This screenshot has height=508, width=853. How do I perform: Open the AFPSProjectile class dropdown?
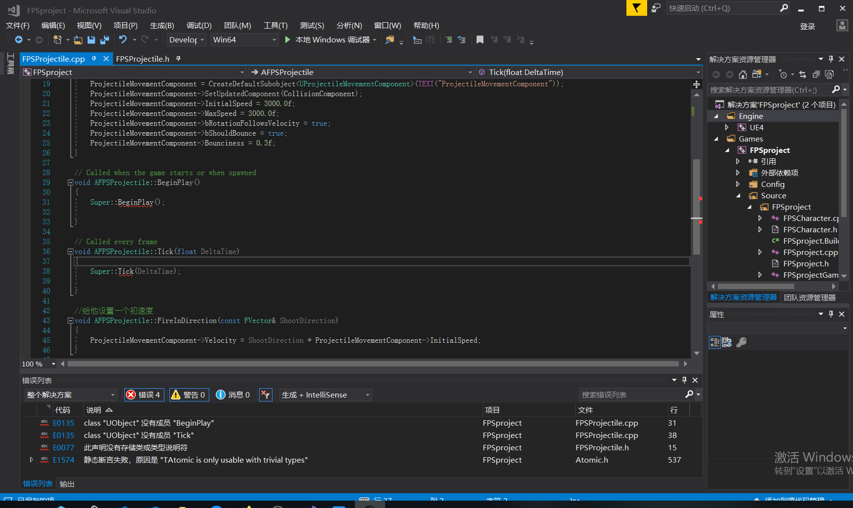(361, 72)
